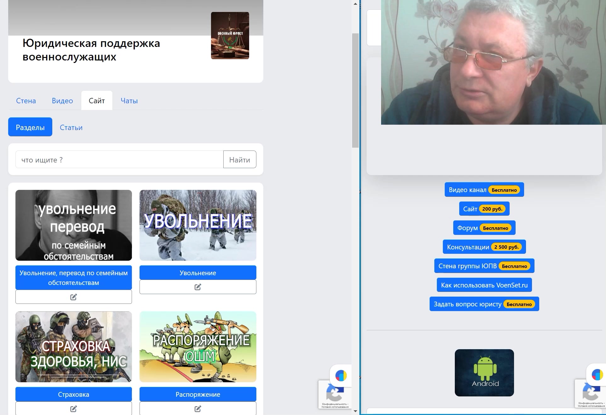The image size is (606, 415).
Task: Click round colorful widget icon in left pane
Action: (341, 375)
